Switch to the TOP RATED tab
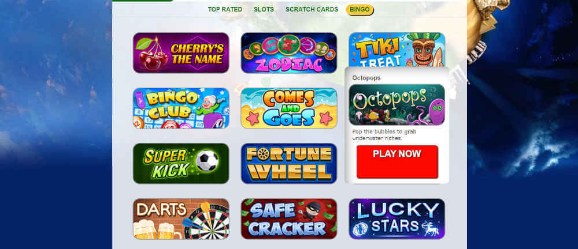 click(225, 10)
